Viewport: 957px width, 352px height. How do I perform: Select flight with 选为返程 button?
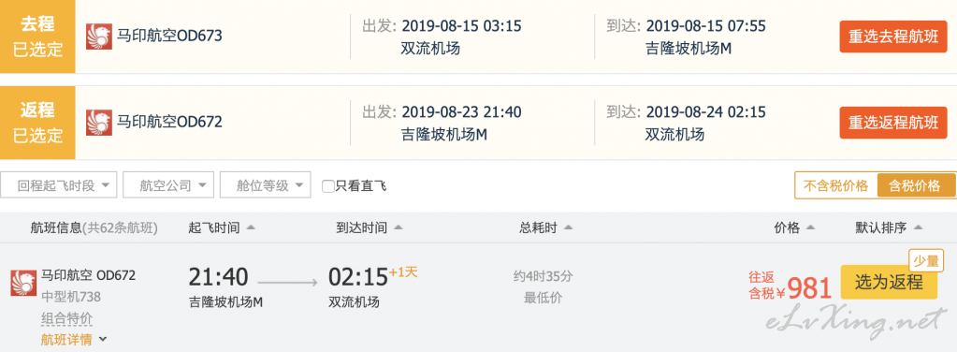click(x=889, y=282)
